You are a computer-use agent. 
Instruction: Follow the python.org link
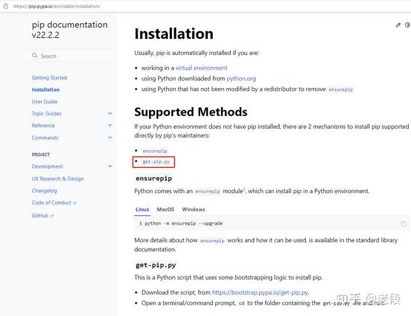pyautogui.click(x=241, y=78)
